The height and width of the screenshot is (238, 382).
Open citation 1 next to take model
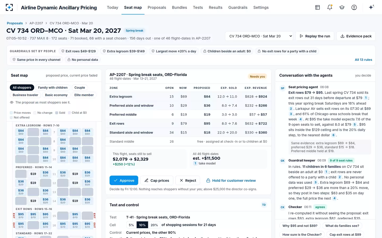pos(196,163)
